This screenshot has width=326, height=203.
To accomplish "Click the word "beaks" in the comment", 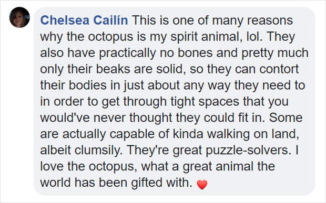I will [113, 69].
